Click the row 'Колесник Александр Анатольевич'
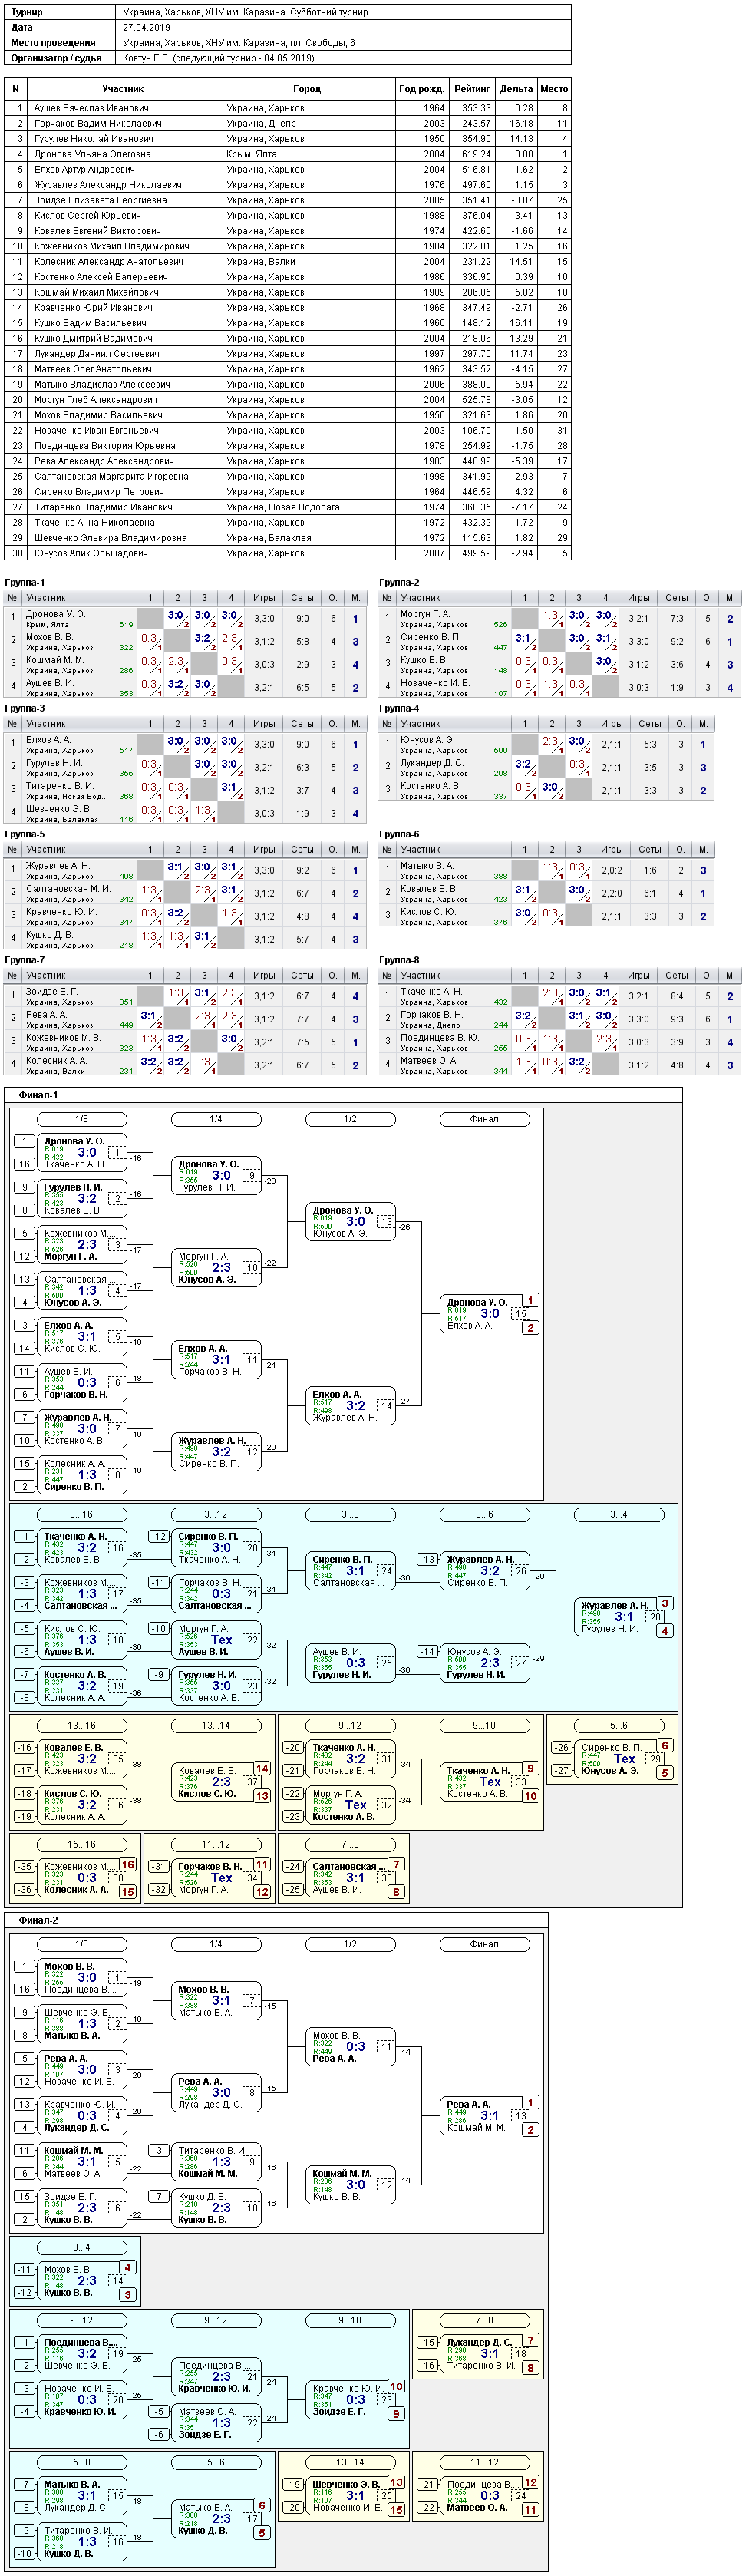Screen dimensions: 749x2576 coord(288,262)
